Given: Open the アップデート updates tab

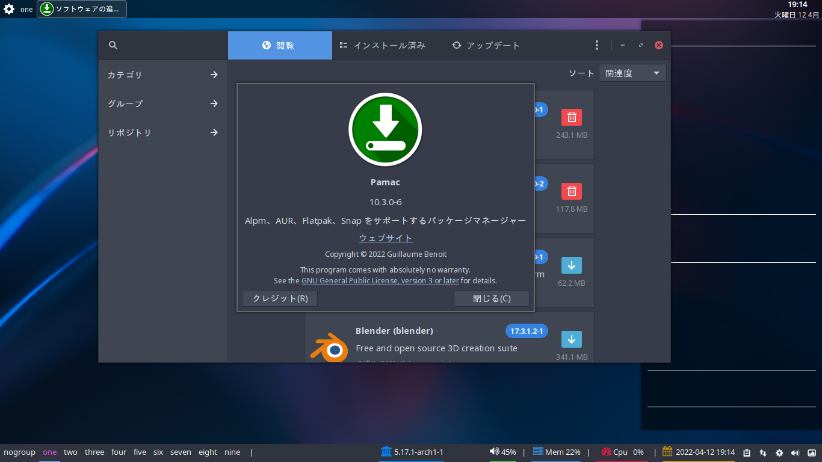Looking at the screenshot, I should click(x=486, y=45).
